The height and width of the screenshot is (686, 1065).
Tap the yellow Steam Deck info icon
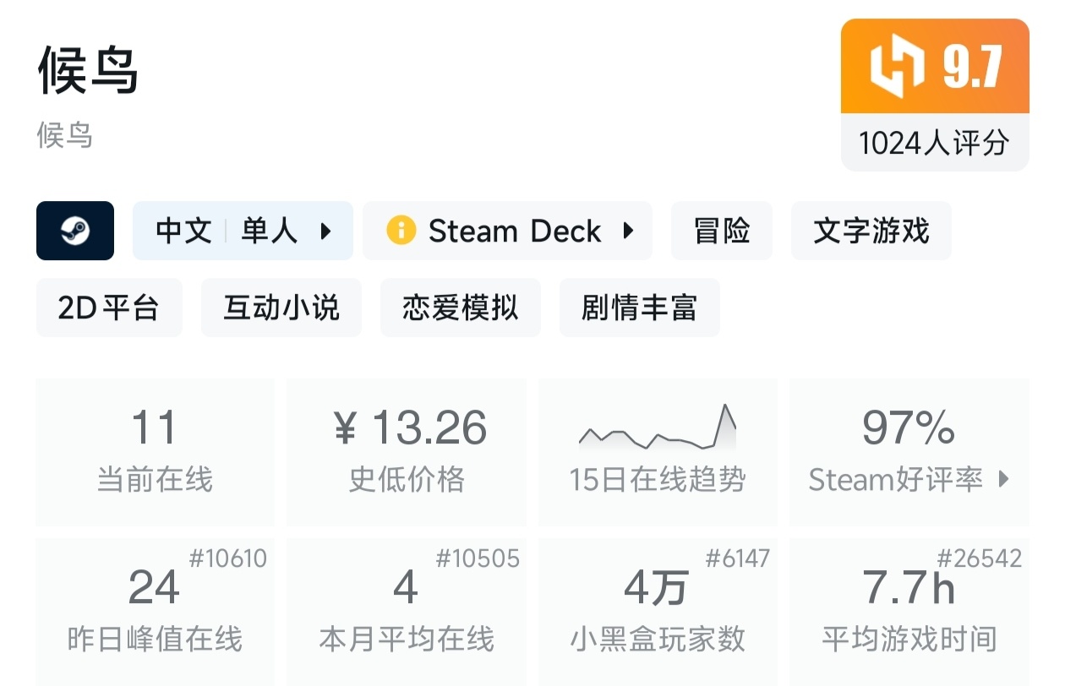[401, 231]
